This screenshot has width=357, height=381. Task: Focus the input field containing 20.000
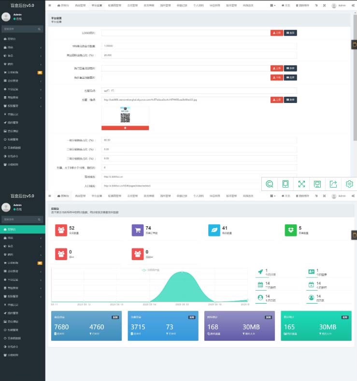tap(199, 55)
